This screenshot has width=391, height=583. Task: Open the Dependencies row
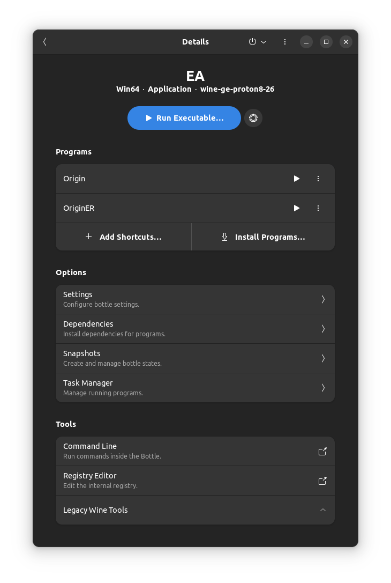(x=195, y=328)
